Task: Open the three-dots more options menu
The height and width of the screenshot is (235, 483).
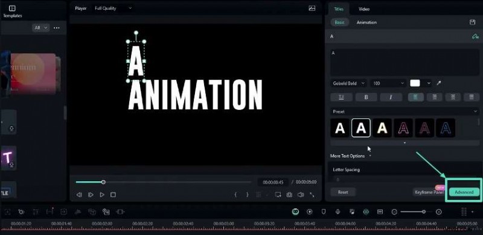Action: (x=57, y=28)
